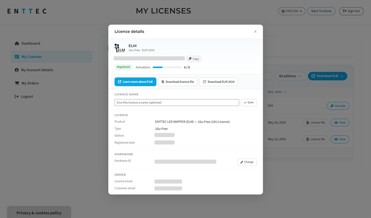
Task: Click Logout in the sidebar
Action: pos(52,96)
